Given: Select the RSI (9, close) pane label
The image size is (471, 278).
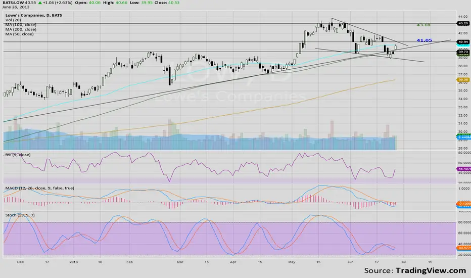Looking at the screenshot, I should [17, 155].
